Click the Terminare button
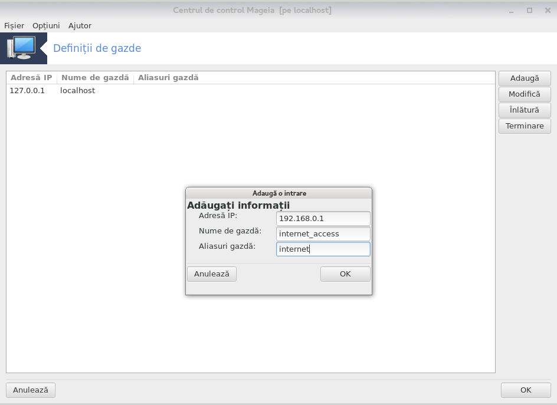Screen dimensions: 557x405 (x=525, y=126)
